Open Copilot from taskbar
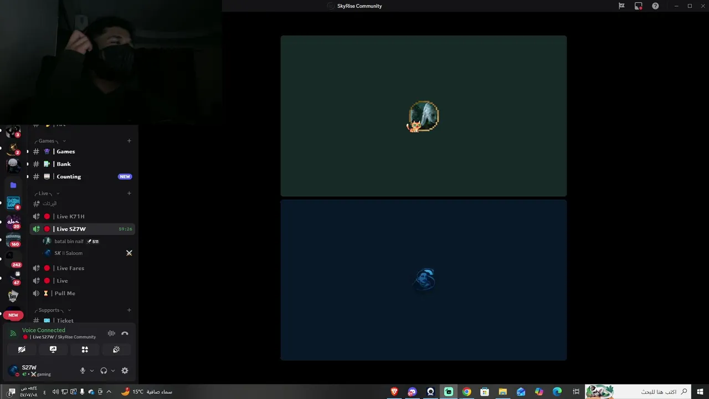 (x=539, y=392)
